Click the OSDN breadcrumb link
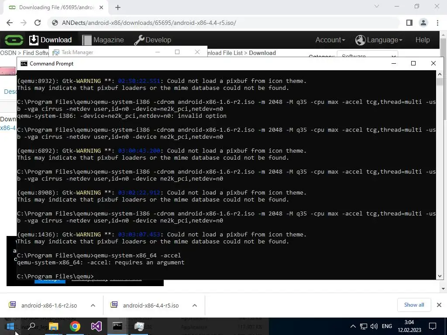The image size is (447, 335). (x=8, y=53)
